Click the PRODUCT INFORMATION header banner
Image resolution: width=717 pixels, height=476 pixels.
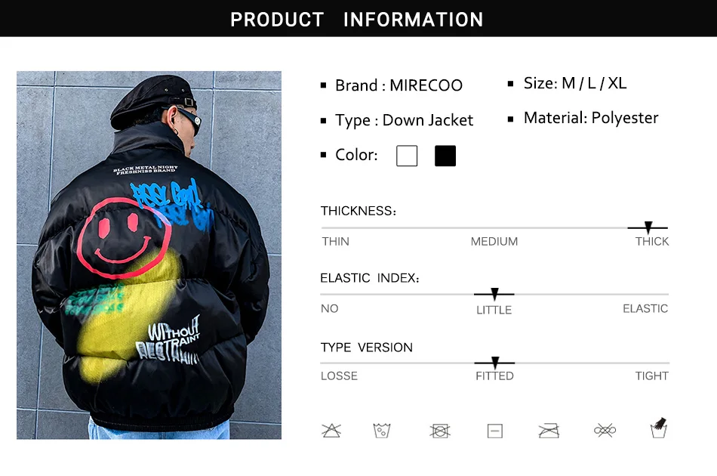358,18
